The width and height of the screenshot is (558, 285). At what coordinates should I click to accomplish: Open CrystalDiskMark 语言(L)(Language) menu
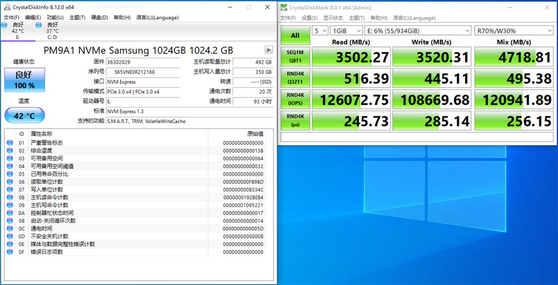414,18
